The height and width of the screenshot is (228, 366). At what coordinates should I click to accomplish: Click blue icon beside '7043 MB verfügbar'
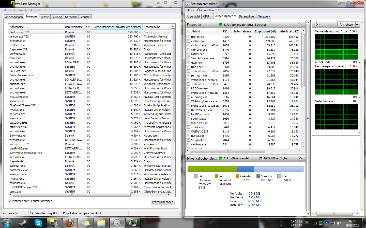[x=261, y=158]
